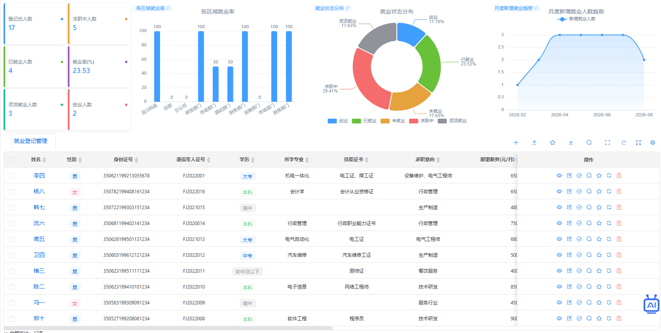The width and height of the screenshot is (661, 333).
Task: Toggle the 已就业 green legend swatch
Action: tap(357, 121)
